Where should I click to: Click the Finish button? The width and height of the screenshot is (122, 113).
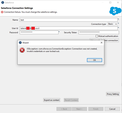[96, 109]
